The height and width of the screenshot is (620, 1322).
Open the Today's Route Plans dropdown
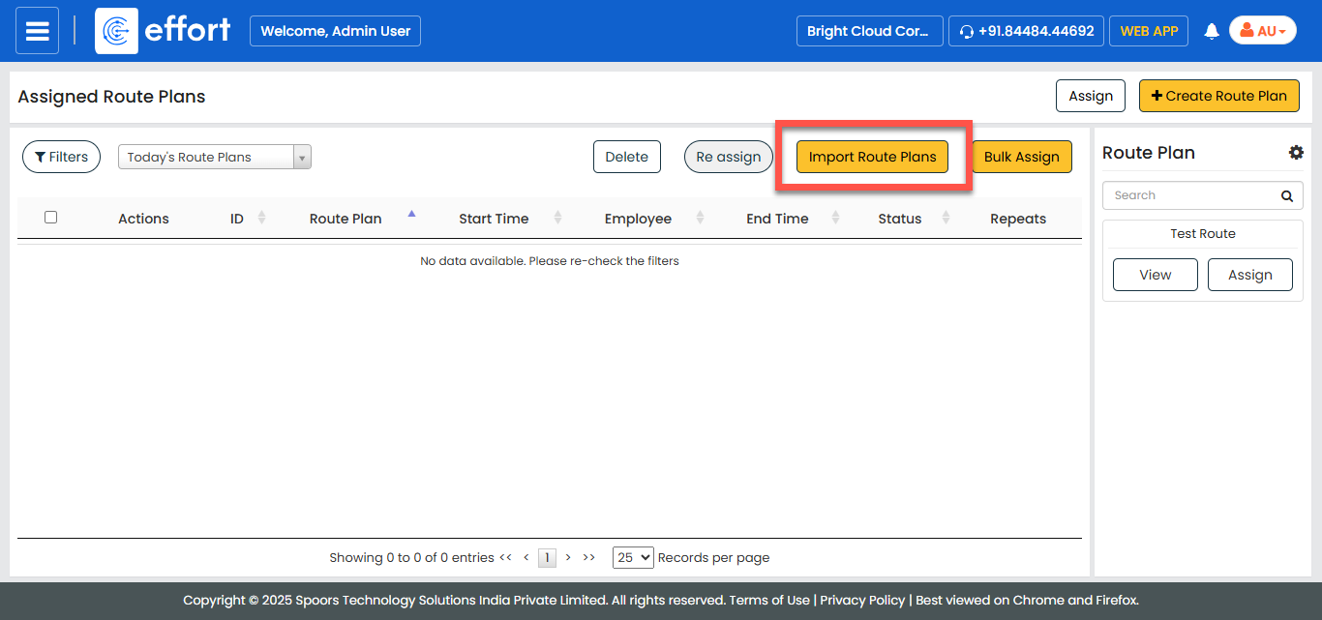(x=214, y=158)
